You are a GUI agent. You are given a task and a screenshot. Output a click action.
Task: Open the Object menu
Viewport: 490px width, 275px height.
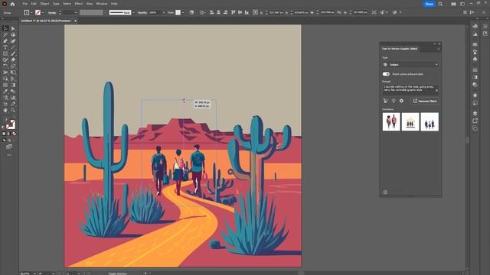coord(44,4)
